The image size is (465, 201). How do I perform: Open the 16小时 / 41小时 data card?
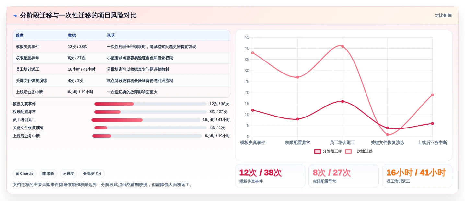[417, 176]
